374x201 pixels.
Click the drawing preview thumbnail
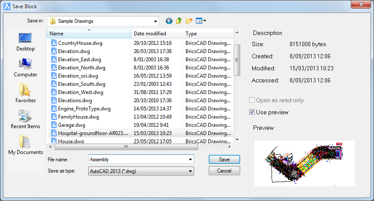click(304, 163)
